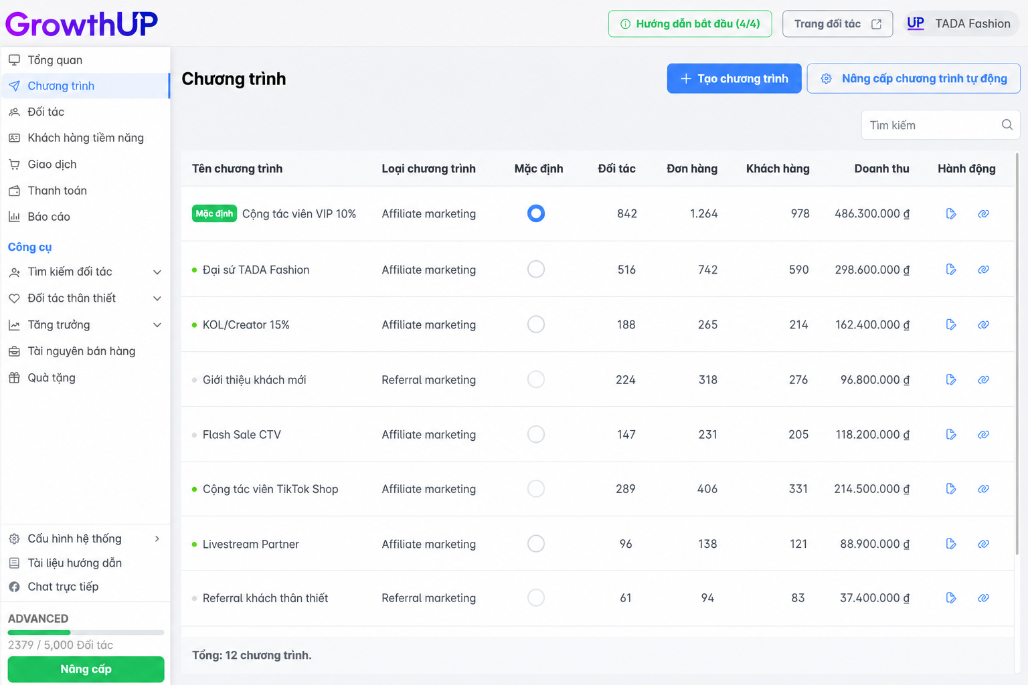Image resolution: width=1028 pixels, height=685 pixels.
Task: Click link icon for Flash Sale CTV row
Action: click(x=983, y=435)
